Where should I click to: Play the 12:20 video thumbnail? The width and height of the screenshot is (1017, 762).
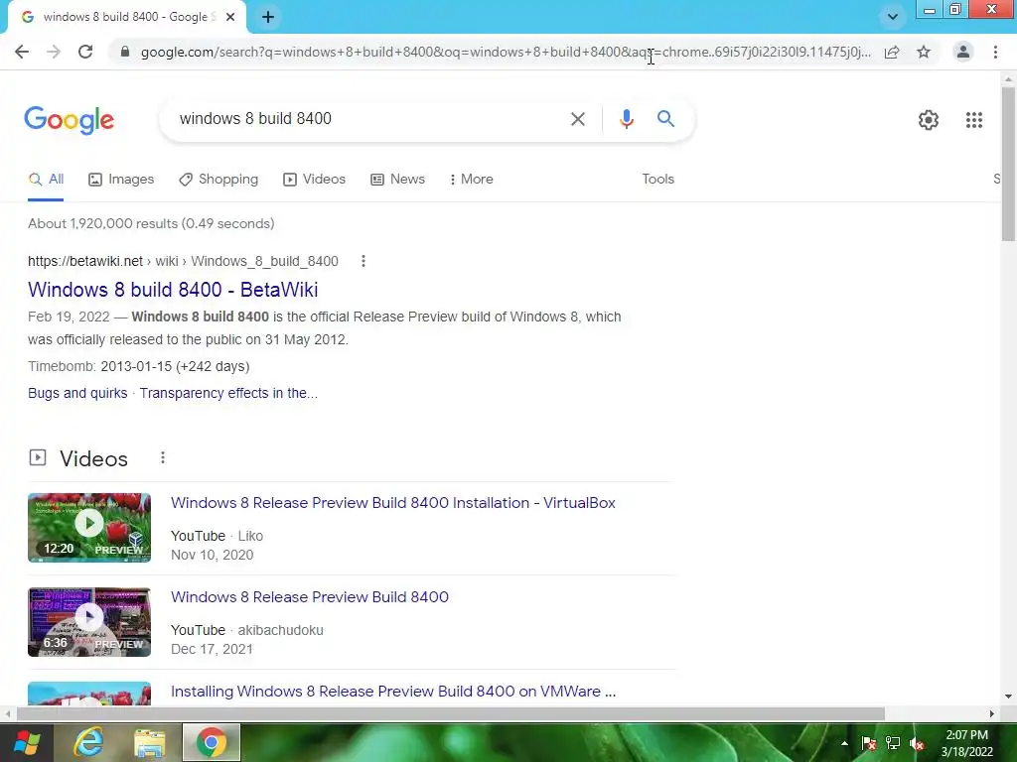coord(89,528)
